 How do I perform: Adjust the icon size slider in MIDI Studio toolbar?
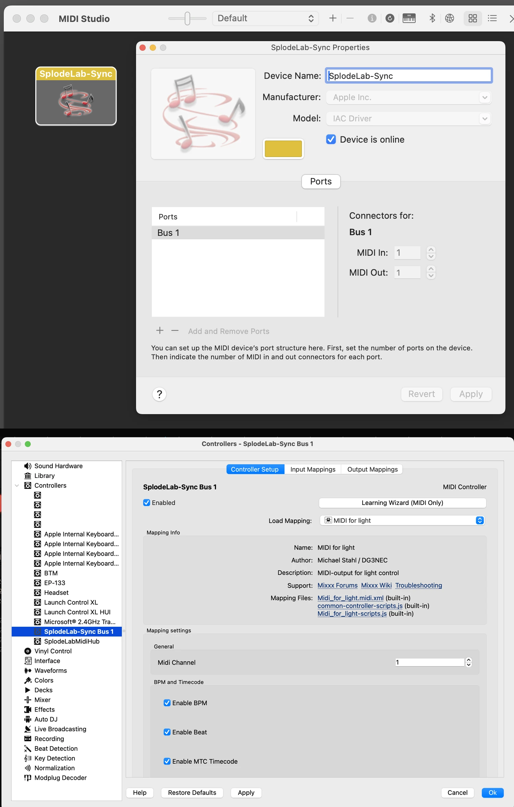pyautogui.click(x=187, y=18)
